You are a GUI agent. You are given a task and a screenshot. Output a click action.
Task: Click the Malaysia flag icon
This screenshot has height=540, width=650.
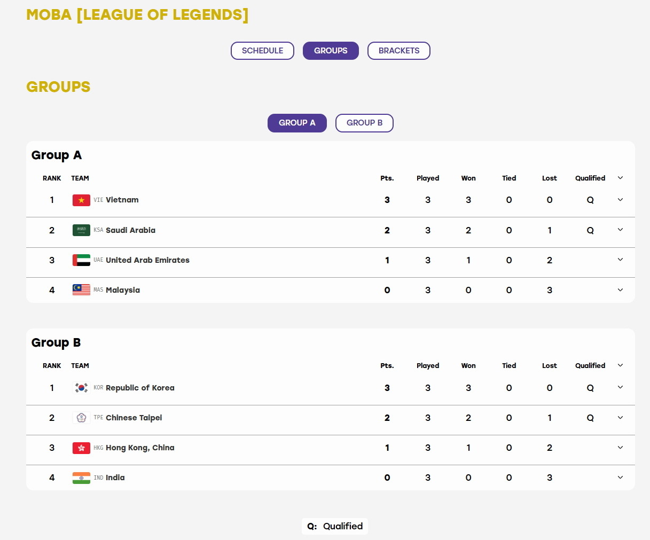pyautogui.click(x=81, y=290)
